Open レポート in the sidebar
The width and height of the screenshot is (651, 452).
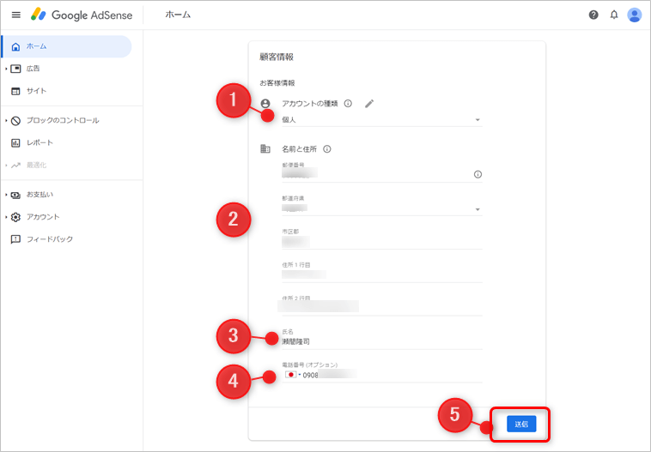(39, 142)
